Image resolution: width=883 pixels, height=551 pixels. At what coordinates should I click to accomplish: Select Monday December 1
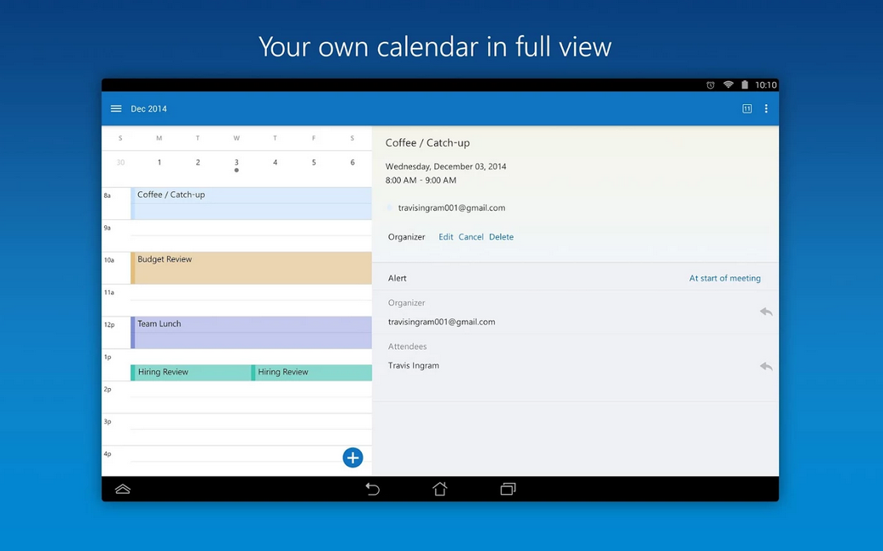click(160, 162)
